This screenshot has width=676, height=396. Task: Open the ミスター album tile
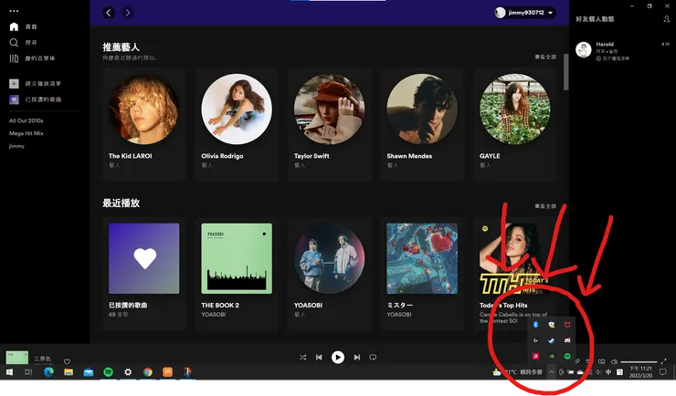click(x=422, y=274)
